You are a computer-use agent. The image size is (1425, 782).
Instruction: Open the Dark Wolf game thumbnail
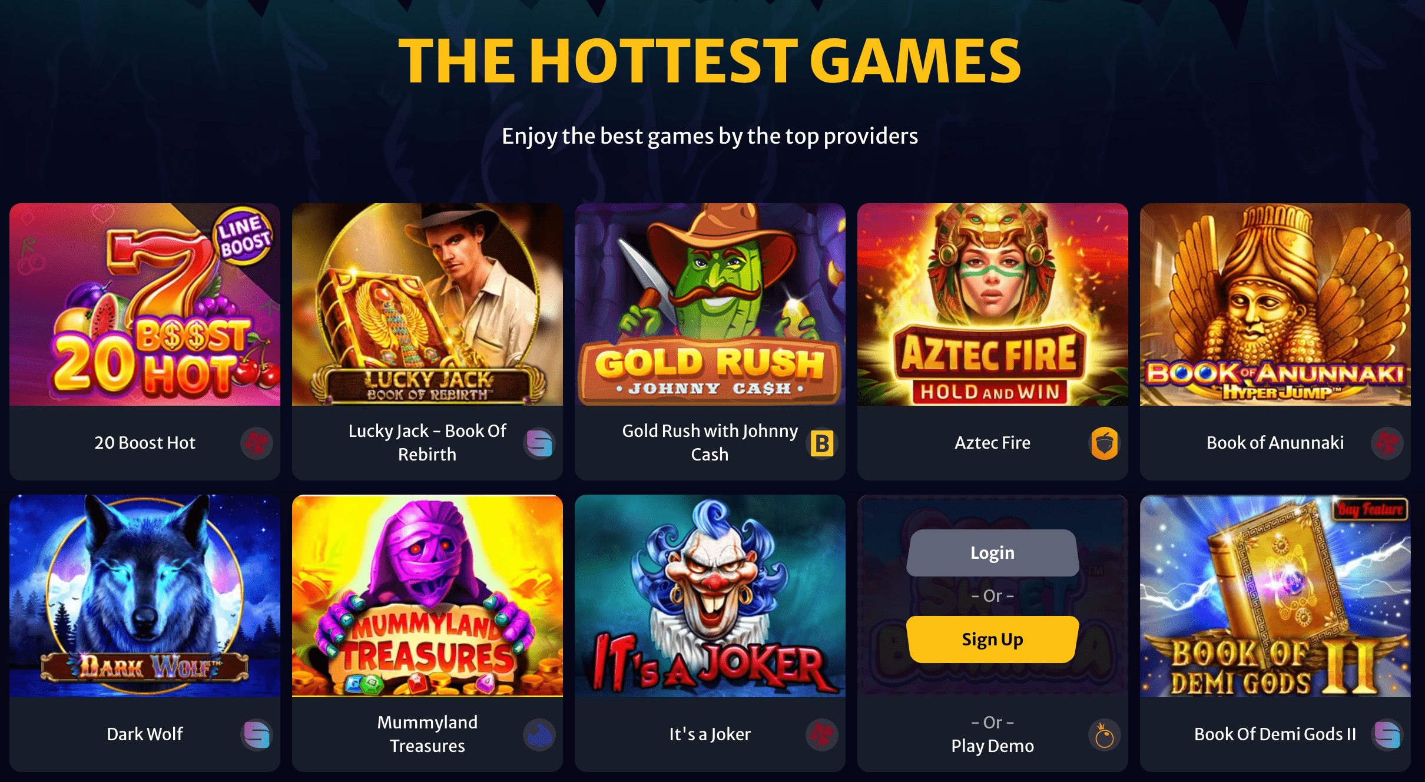click(x=145, y=596)
